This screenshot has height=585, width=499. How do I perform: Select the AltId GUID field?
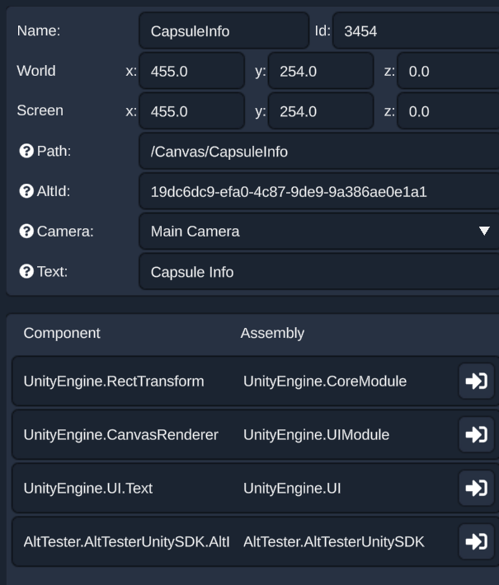coord(319,192)
